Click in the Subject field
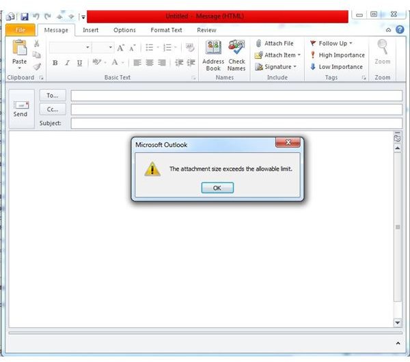Screen dimensions: 410x362 click(236, 123)
